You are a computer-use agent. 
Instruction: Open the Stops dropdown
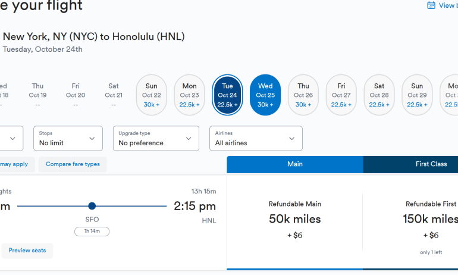(67, 138)
